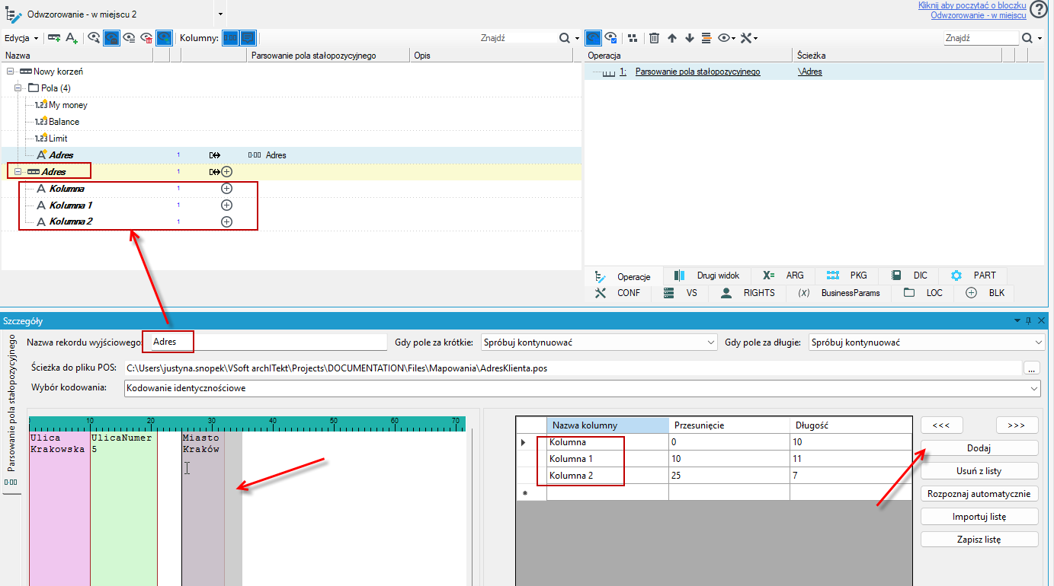Switch to the ARG tab
Screen dimensions: 1054x586
tap(783, 275)
